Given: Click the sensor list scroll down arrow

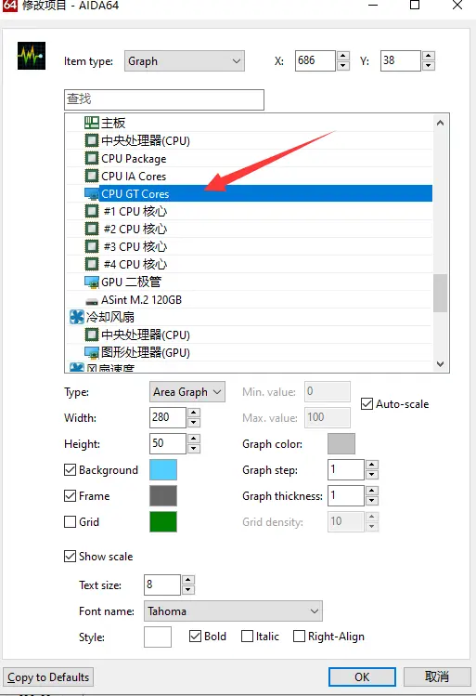Looking at the screenshot, I should coord(440,364).
